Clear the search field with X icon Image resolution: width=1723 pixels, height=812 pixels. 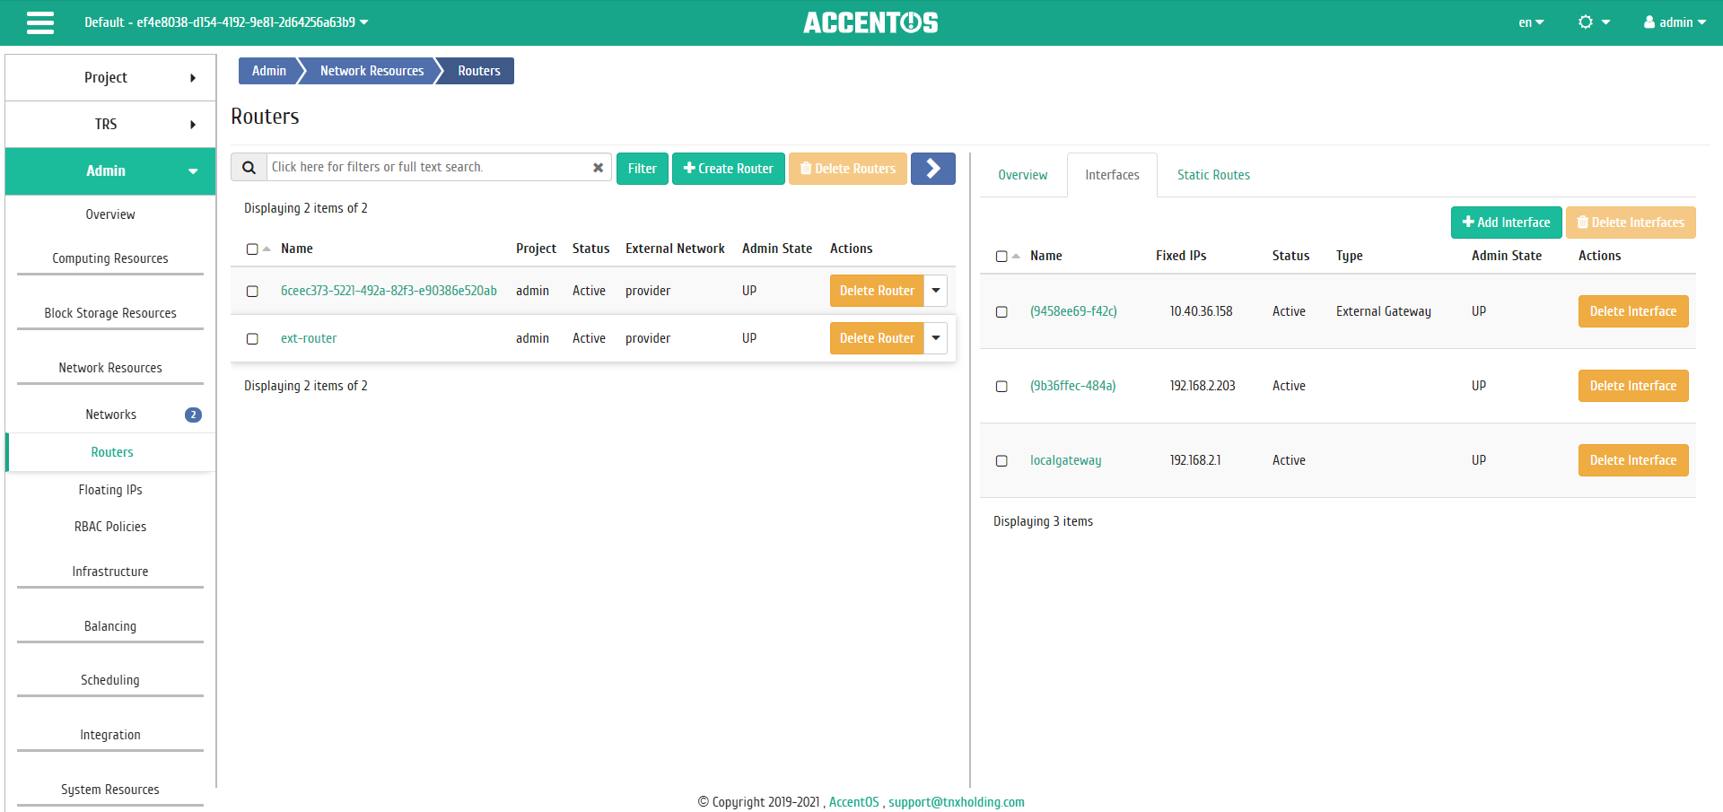pyautogui.click(x=598, y=168)
